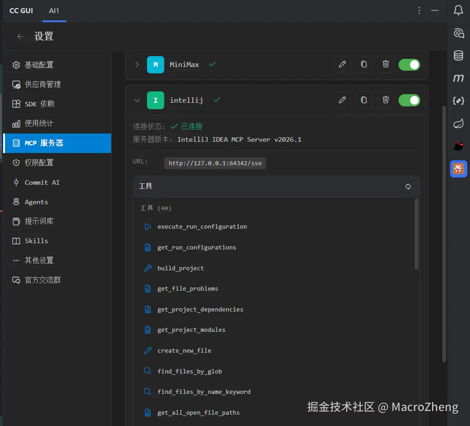The height and width of the screenshot is (426, 470).
Task: Go back from the settings page
Action: point(20,37)
